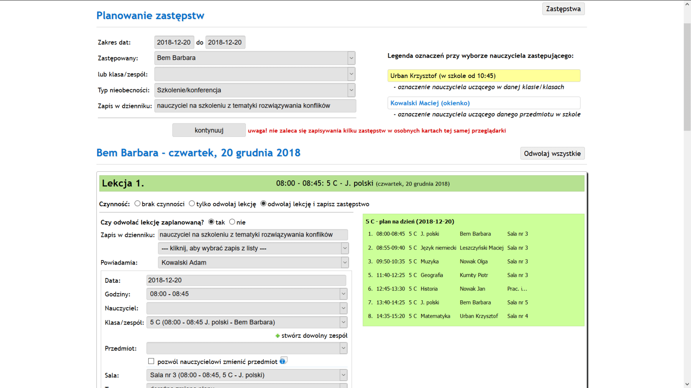Open the Sala dropdown showing Sala nr 3
691x388 pixels.
click(x=247, y=375)
